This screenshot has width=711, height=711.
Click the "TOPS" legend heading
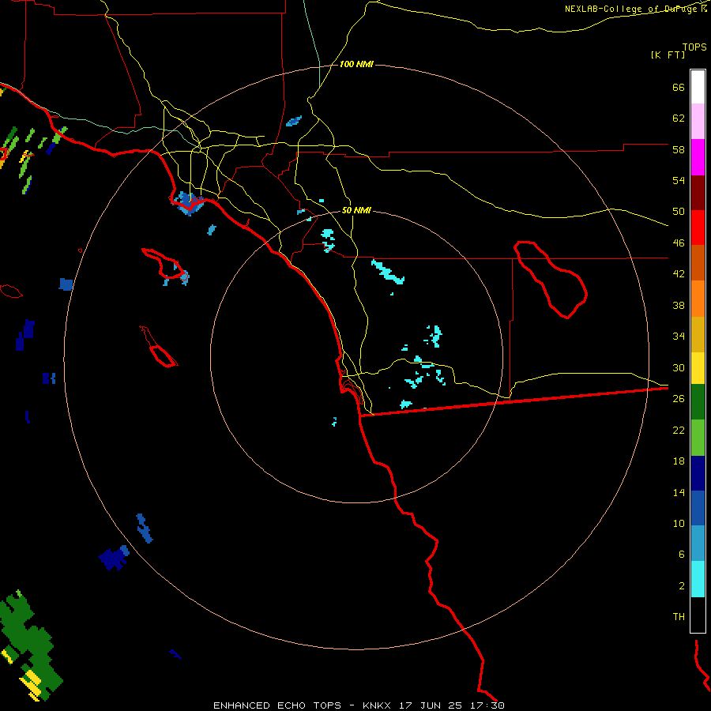click(x=694, y=47)
